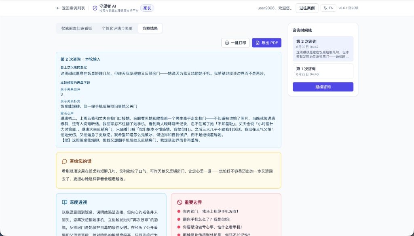Click bullet 你要是没做亏心事，怕什么看手机!
The image size is (414, 236).
tap(212, 227)
